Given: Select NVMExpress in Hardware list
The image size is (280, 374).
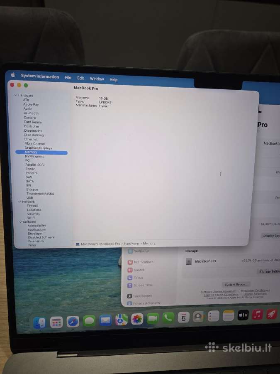Looking at the screenshot, I should click(35, 157).
